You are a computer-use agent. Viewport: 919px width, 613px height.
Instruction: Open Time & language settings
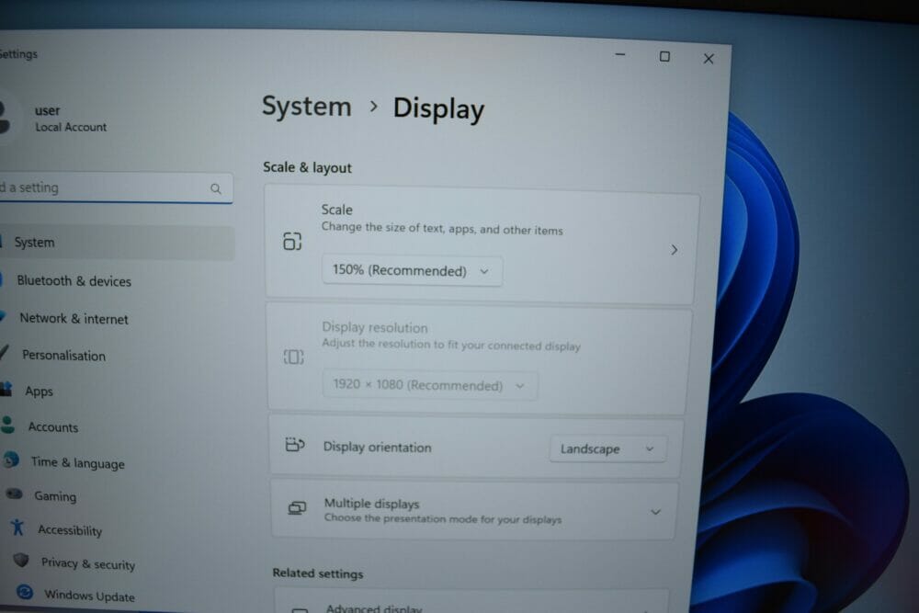tap(77, 463)
